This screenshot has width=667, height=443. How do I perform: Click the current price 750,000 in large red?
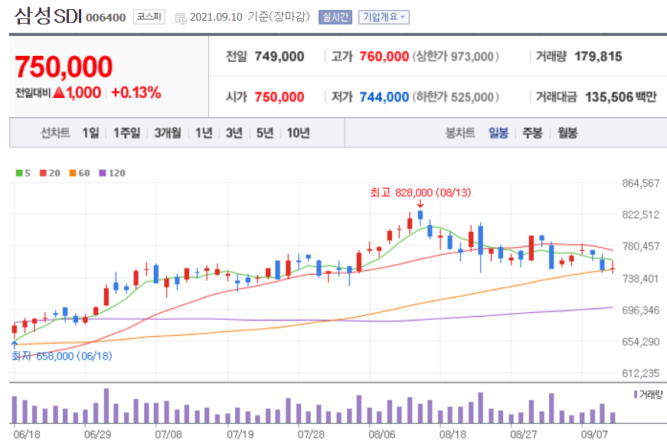pos(64,67)
